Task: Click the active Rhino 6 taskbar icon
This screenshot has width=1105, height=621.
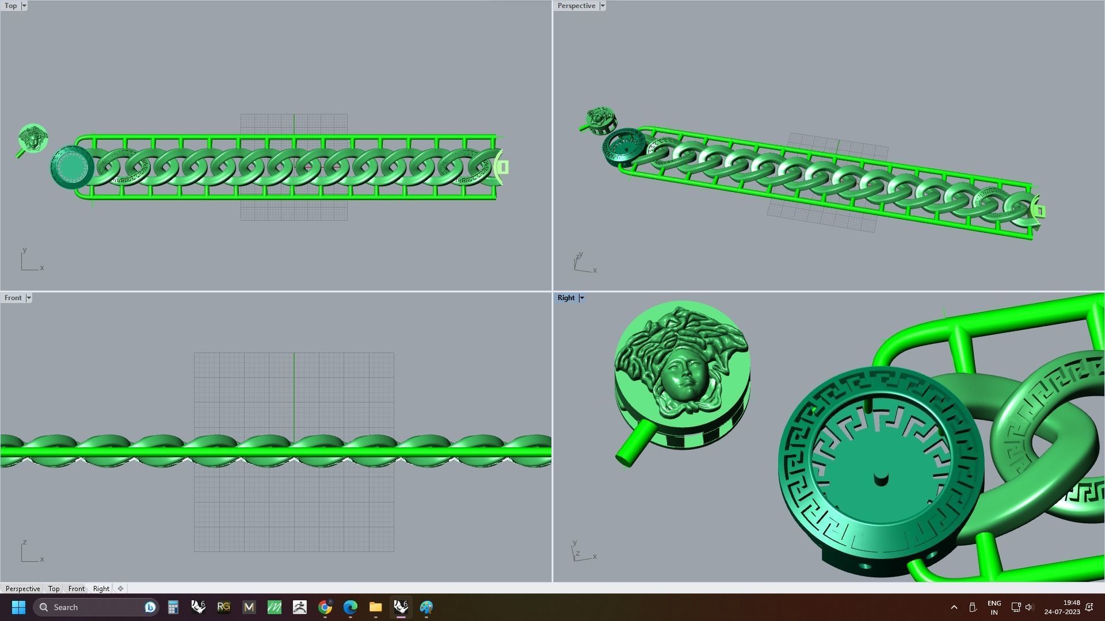Action: coord(401,607)
